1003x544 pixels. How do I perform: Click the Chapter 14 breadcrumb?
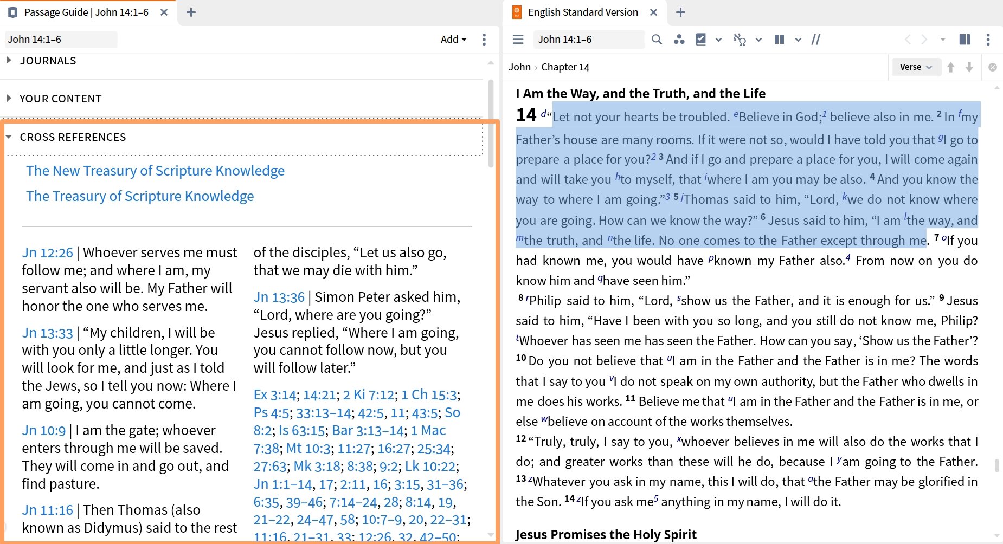(565, 67)
